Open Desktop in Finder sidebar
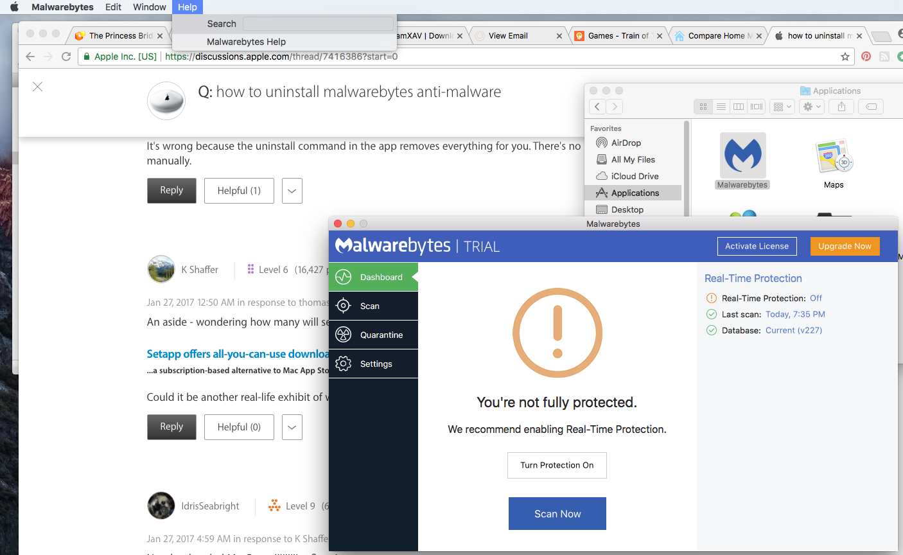903x555 pixels. click(x=627, y=209)
